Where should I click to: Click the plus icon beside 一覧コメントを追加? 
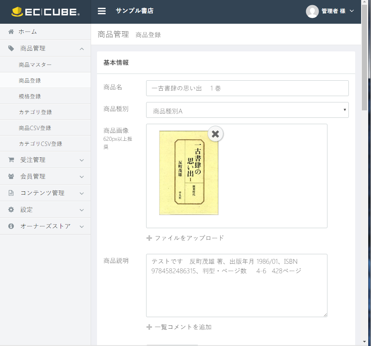coord(149,327)
